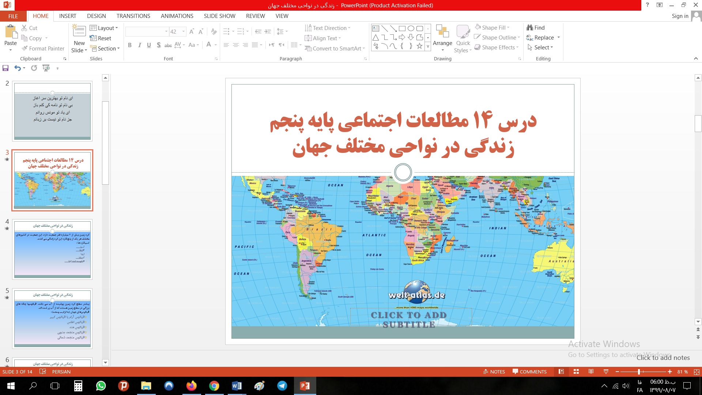This screenshot has height=395, width=702.
Task: Toggle Italic formatting button
Action: click(139, 45)
